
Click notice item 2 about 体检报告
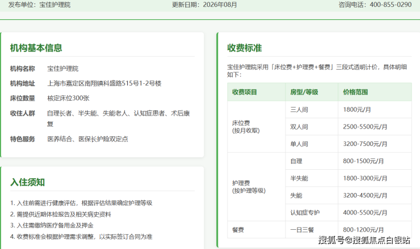click(x=61, y=214)
